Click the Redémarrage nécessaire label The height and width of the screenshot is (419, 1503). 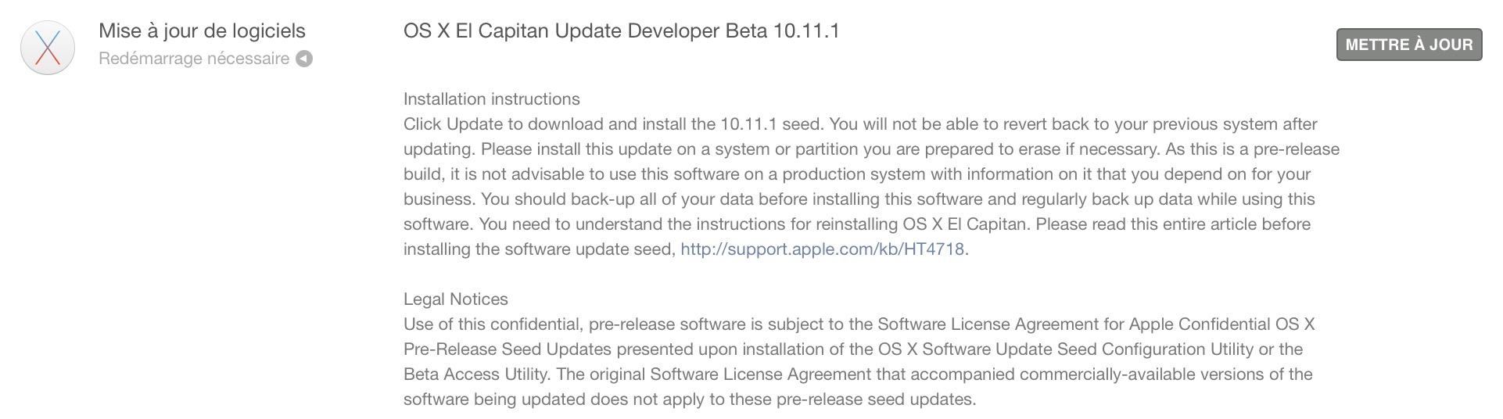194,59
